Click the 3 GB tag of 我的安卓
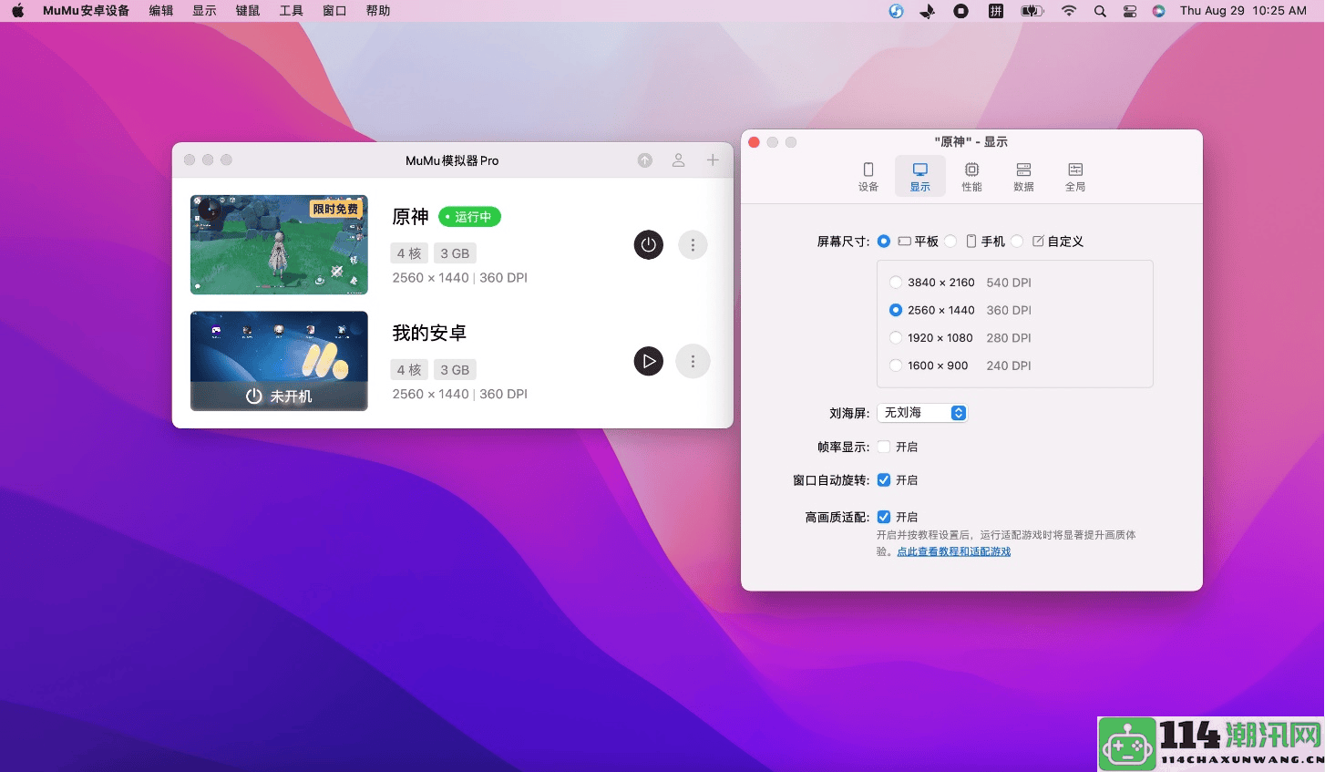Screen dimensions: 1325x772 (455, 370)
